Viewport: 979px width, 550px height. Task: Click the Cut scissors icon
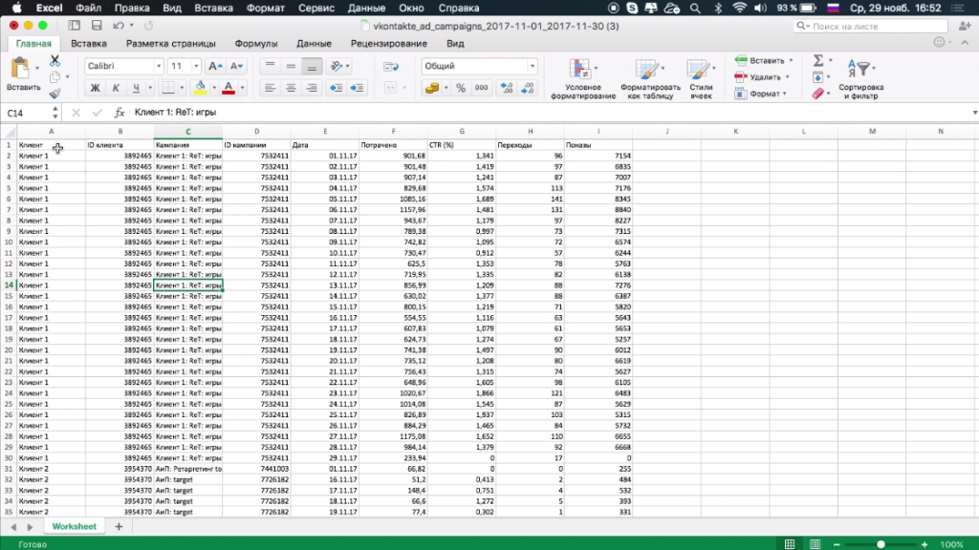(54, 60)
